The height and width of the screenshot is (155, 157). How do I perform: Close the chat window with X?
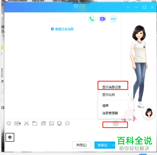[152, 7]
